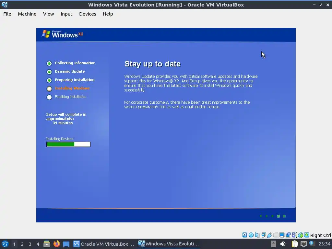This screenshot has height=249, width=332.
Task: Open the USB devices status icon
Action: point(269,235)
